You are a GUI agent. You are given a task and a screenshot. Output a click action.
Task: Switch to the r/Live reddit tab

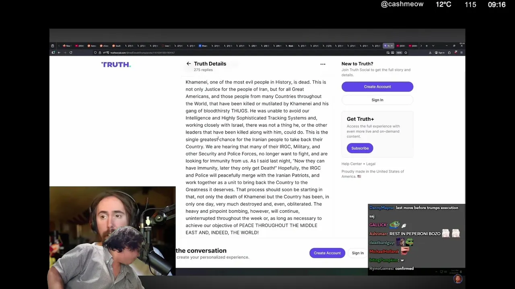pos(104,46)
